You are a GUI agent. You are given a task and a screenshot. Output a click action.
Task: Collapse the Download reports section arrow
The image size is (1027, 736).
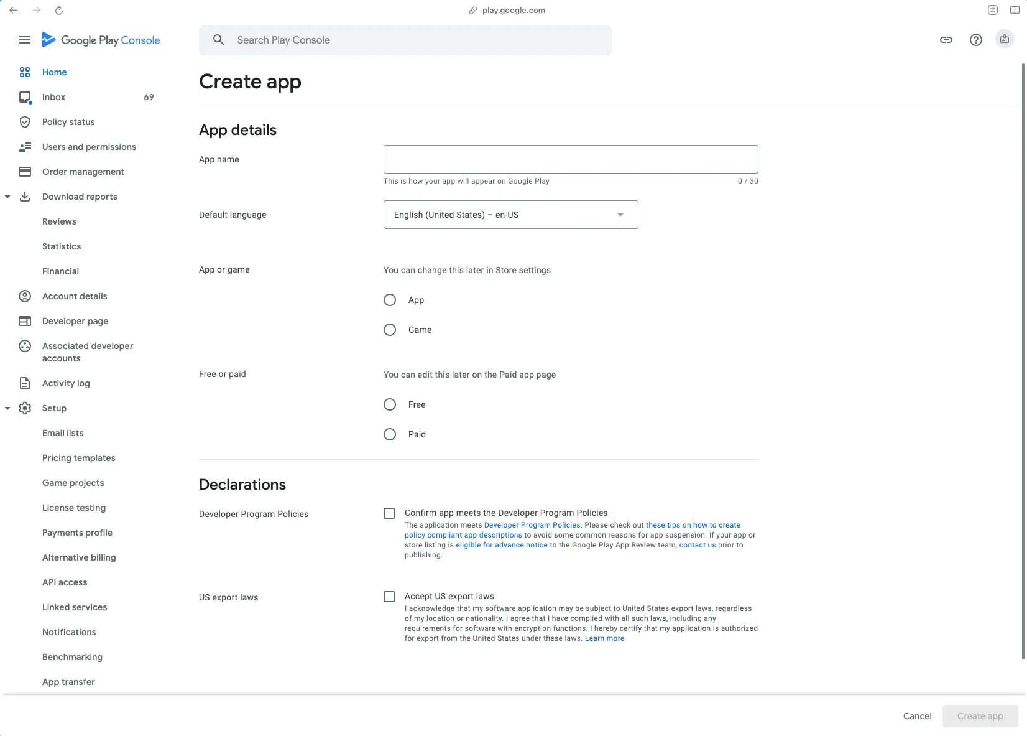coord(7,197)
